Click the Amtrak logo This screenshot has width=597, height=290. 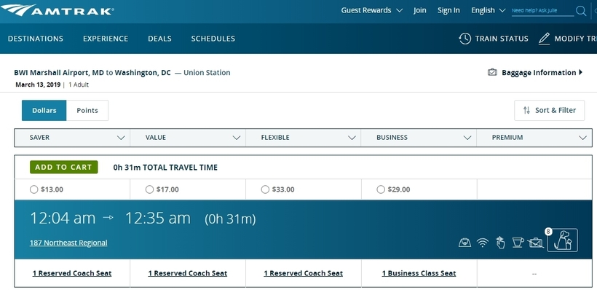pyautogui.click(x=57, y=10)
